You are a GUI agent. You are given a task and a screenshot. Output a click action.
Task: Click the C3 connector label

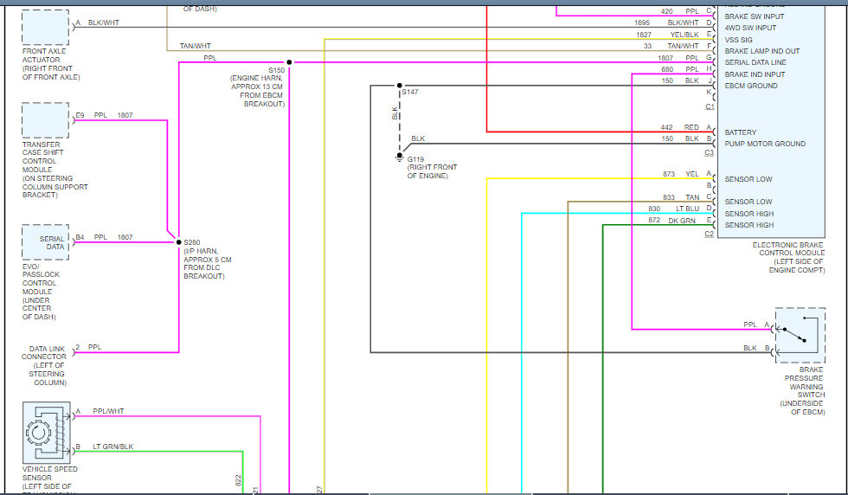pos(710,153)
